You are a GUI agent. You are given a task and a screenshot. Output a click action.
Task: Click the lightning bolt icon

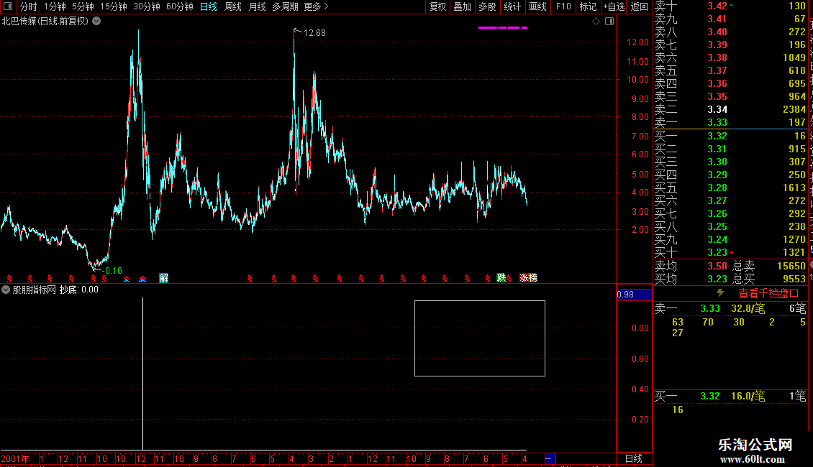pyautogui.click(x=720, y=293)
